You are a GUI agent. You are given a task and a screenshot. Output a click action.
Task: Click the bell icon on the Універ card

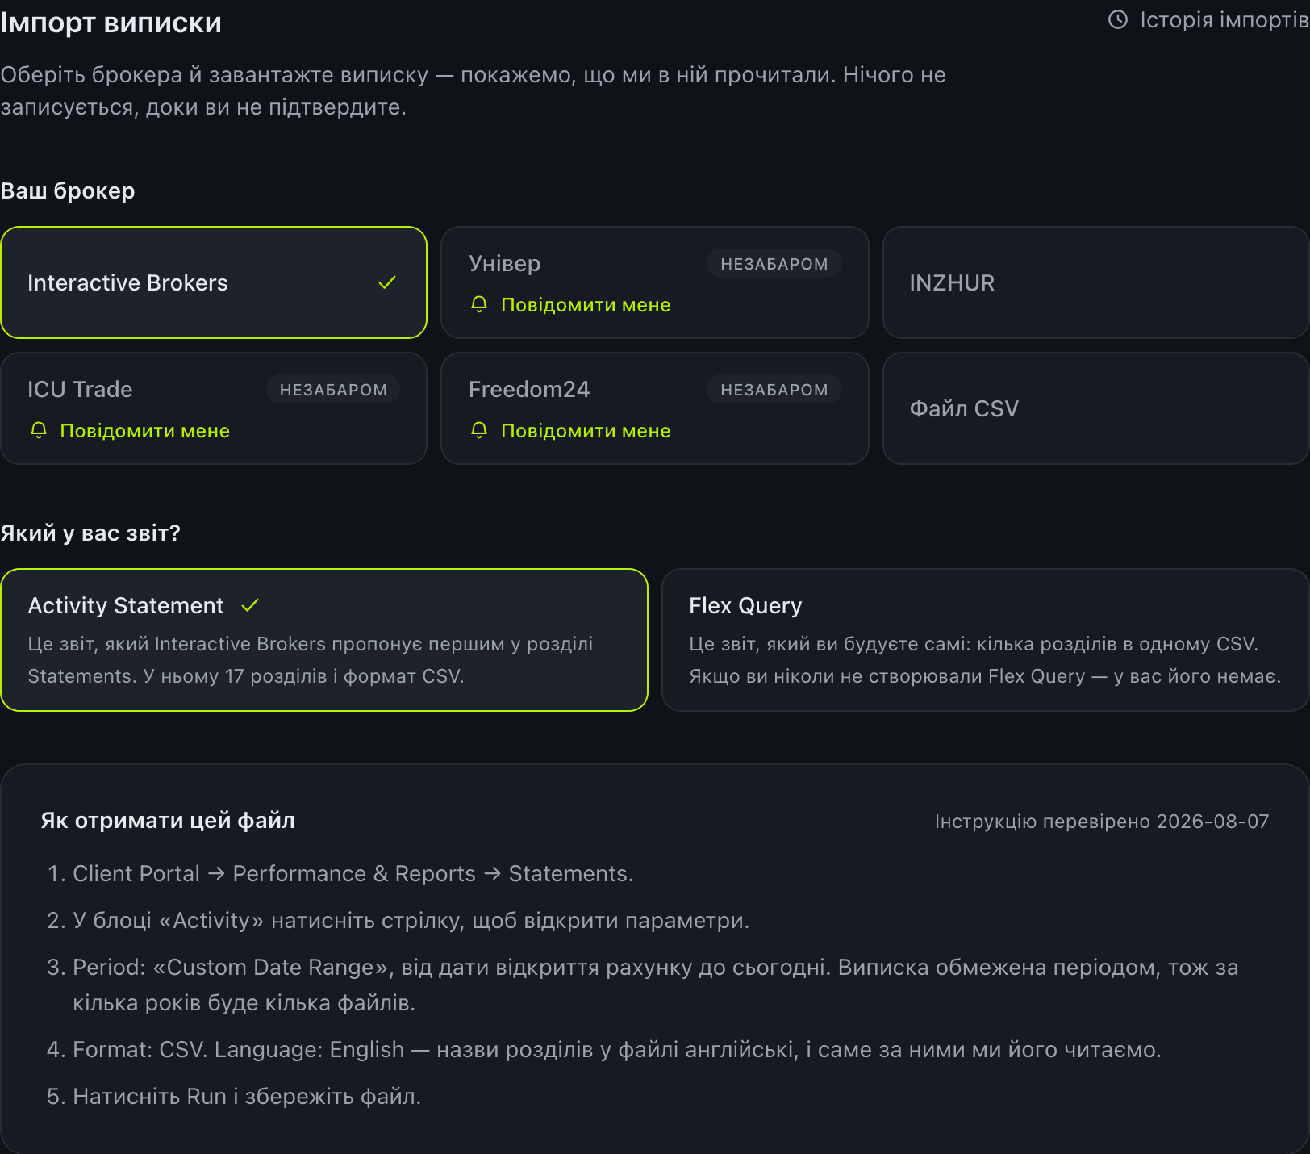point(479,304)
